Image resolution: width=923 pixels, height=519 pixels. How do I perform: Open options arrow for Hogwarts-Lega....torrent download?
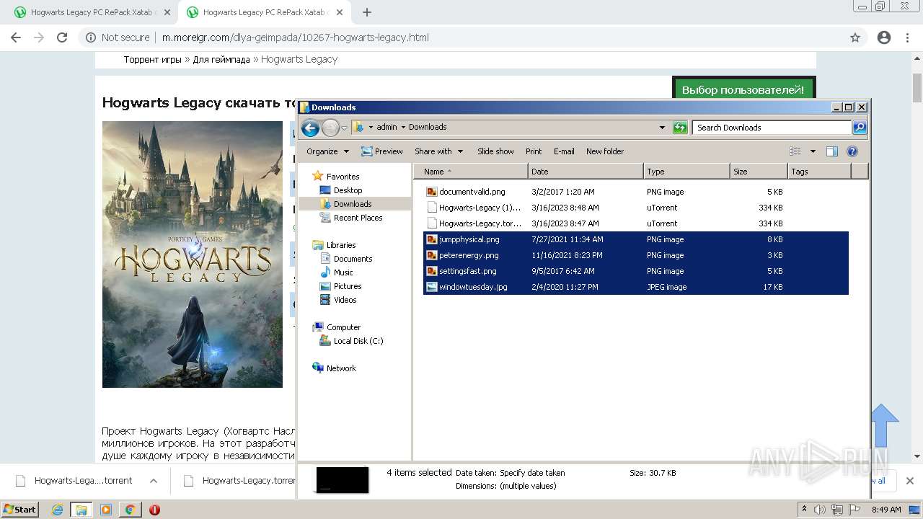(153, 481)
